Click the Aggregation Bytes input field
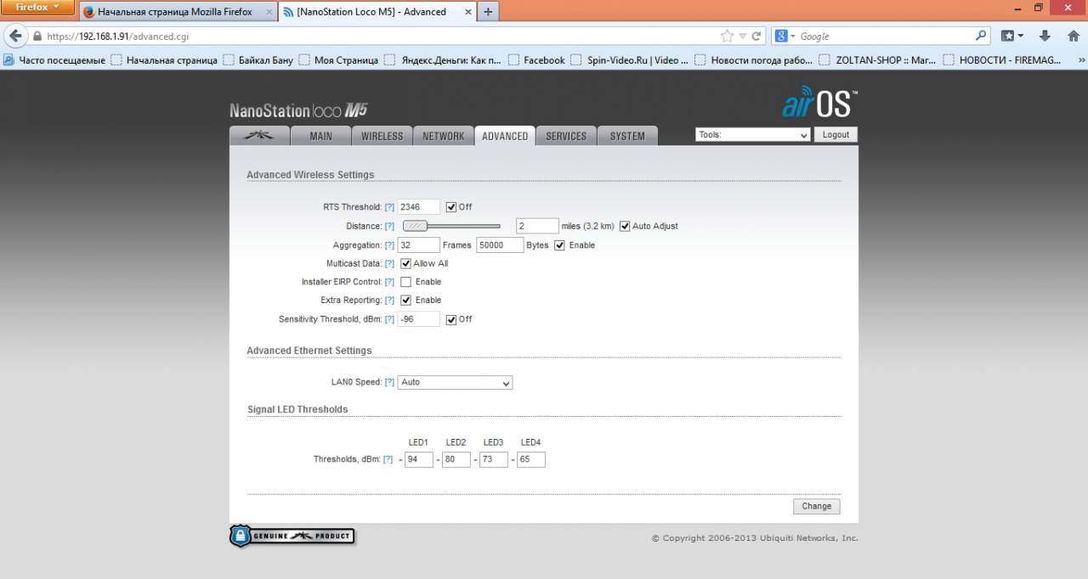 tap(500, 245)
